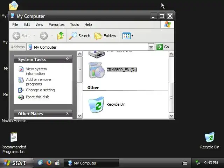The width and height of the screenshot is (224, 168).
Task: Select Recommended Programs.txt desktop icon
Action: 14,137
